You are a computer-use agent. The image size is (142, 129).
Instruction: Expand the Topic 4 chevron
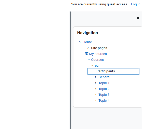coord(95,100)
